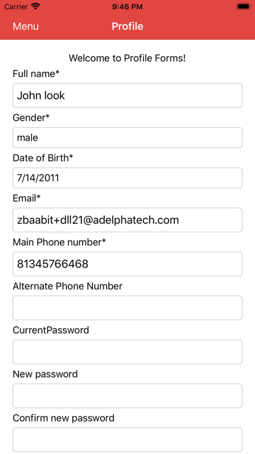Tap the Confirm new password input box
This screenshot has width=255, height=454.
tap(127, 440)
